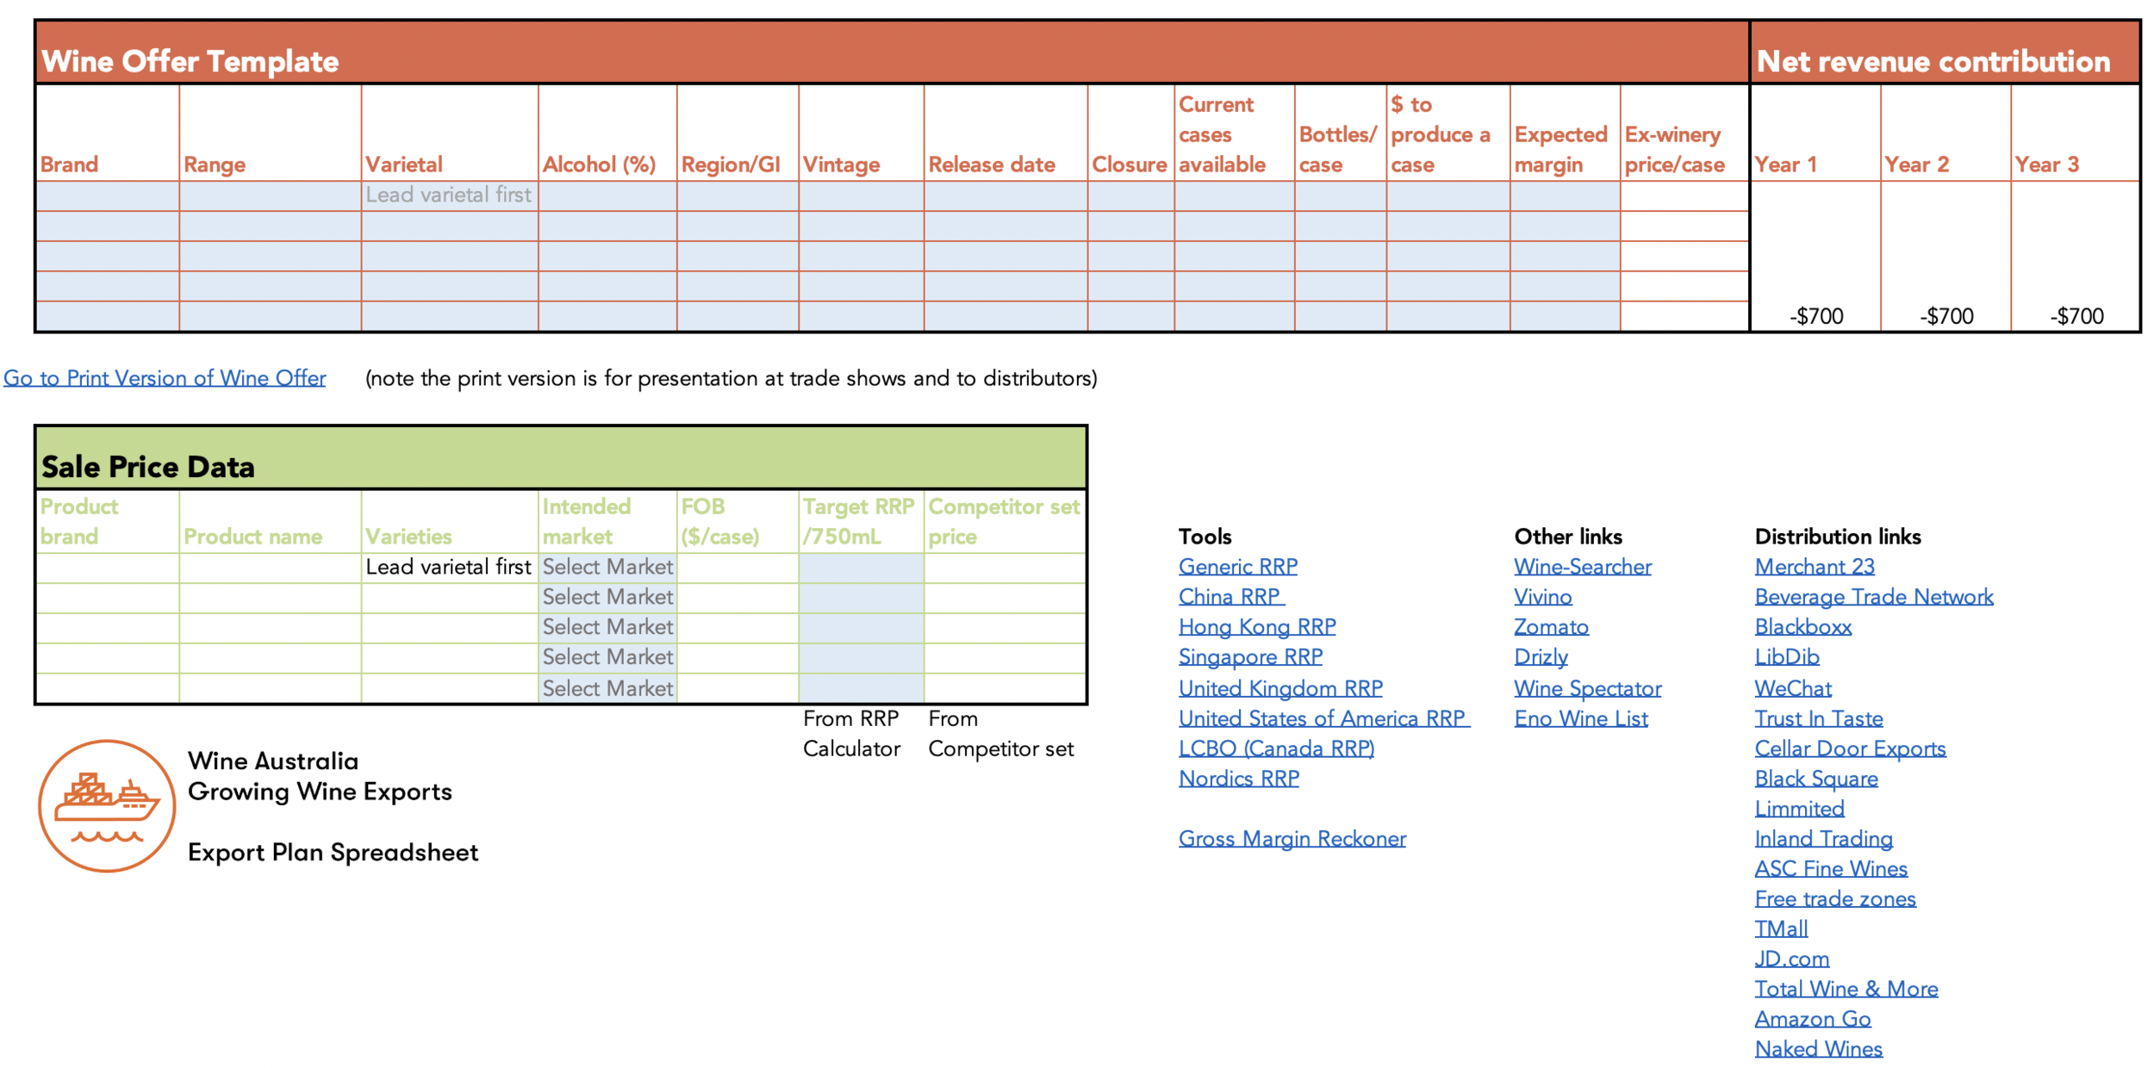Viewport: 2154px width, 1068px height.
Task: Open the Total Wine & More link
Action: [1846, 989]
